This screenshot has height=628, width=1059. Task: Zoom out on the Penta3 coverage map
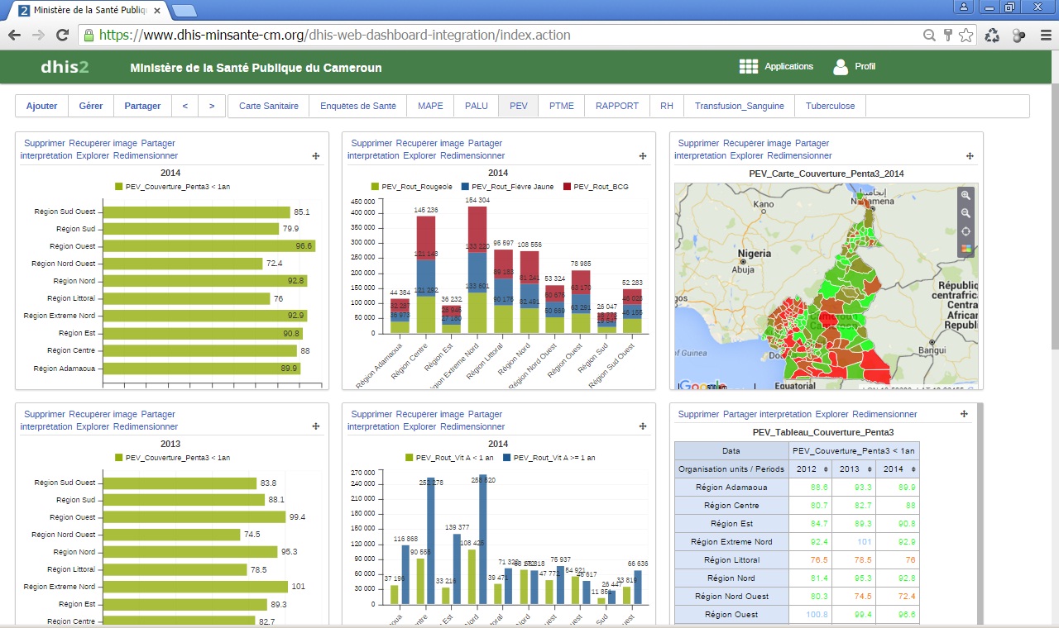coord(966,213)
